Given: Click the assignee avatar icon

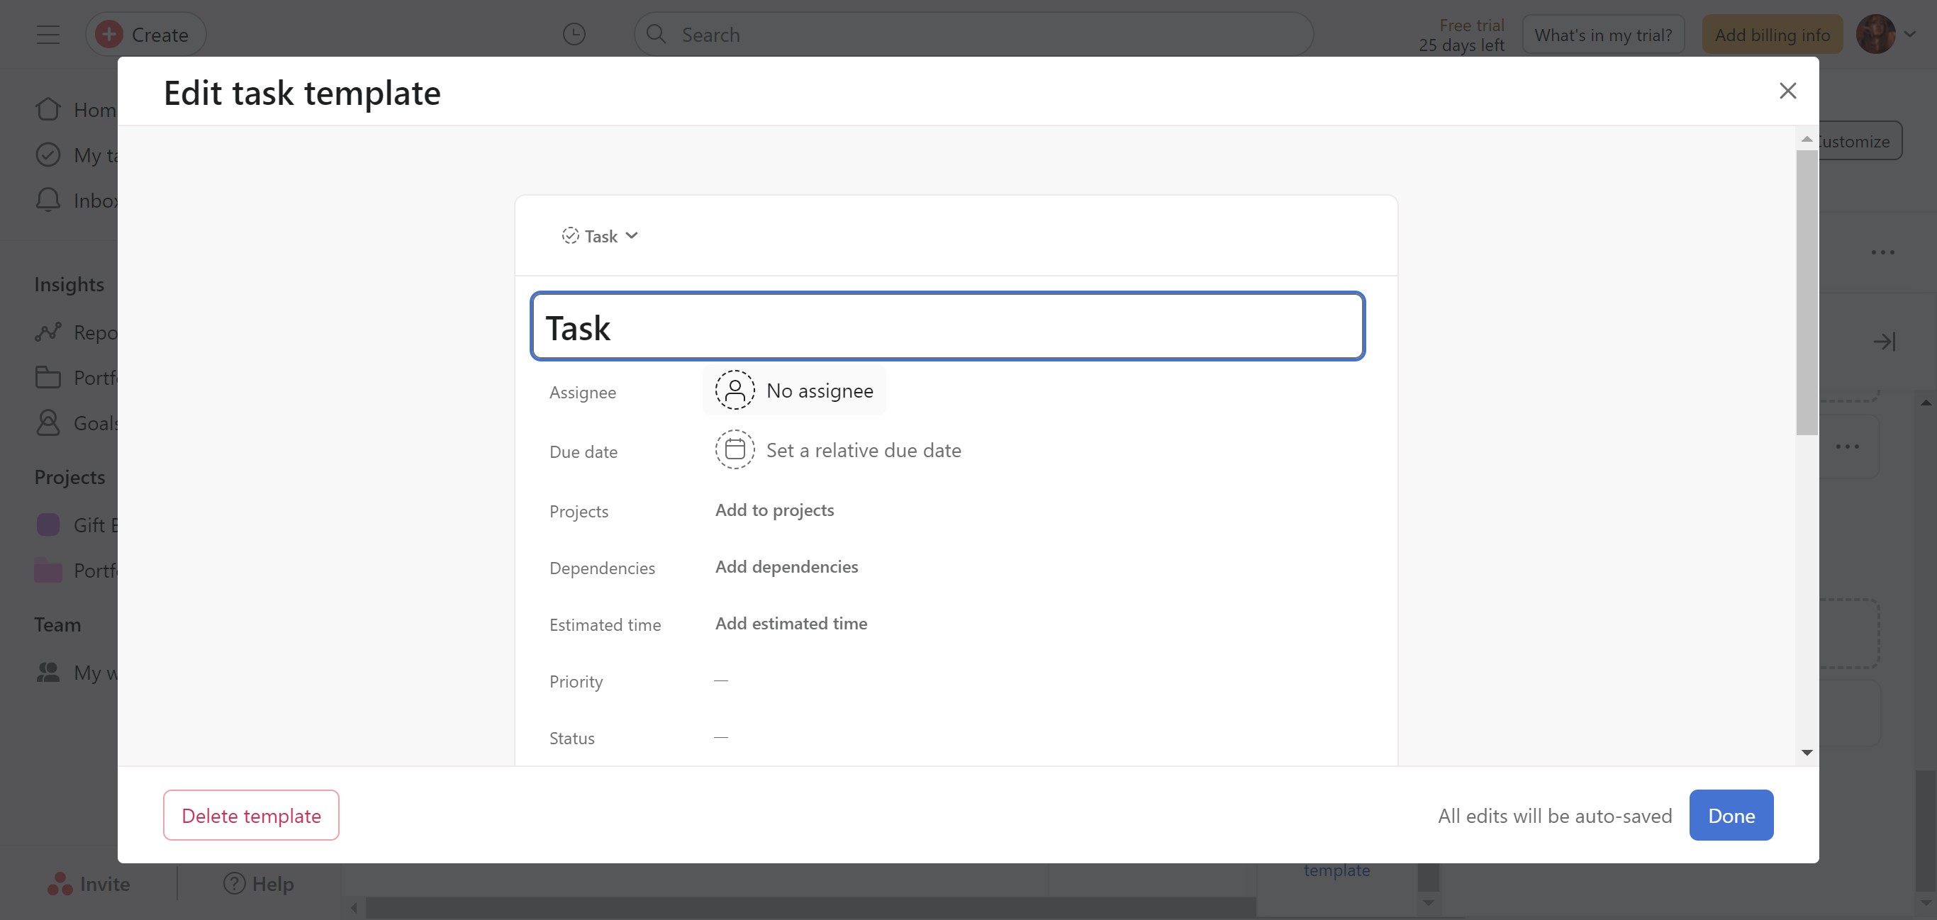Looking at the screenshot, I should click(734, 390).
